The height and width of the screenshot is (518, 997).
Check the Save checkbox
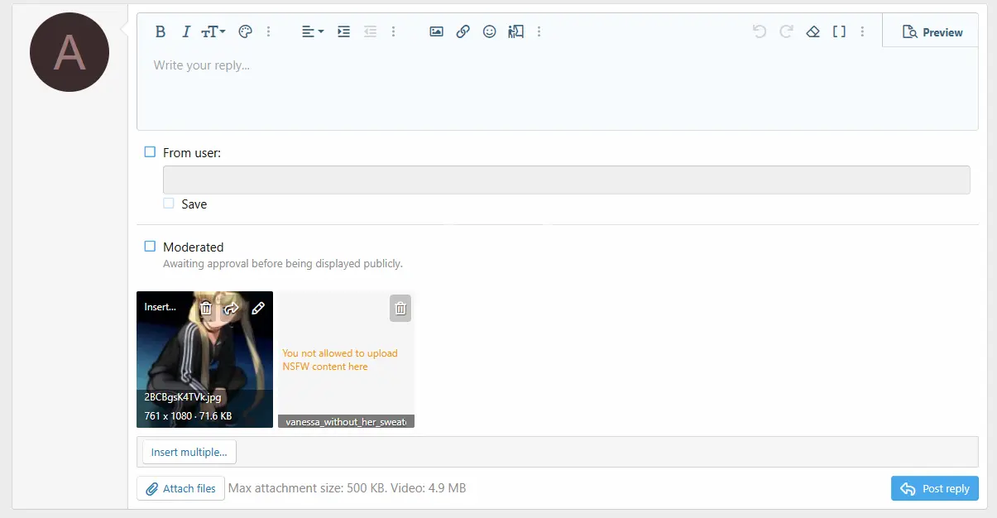169,204
